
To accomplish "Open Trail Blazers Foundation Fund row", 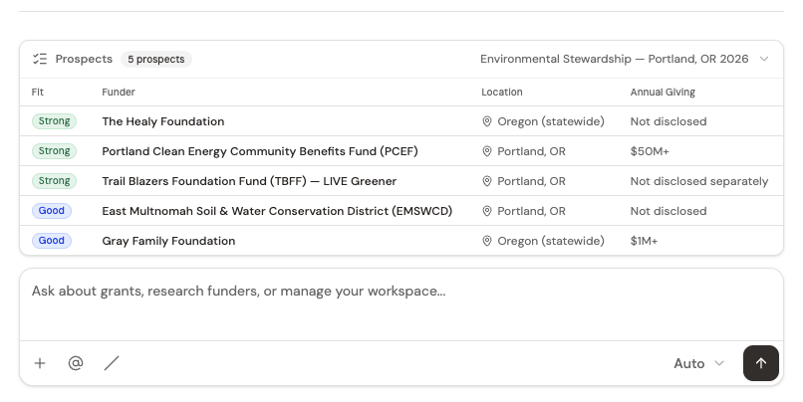I will coord(249,181).
